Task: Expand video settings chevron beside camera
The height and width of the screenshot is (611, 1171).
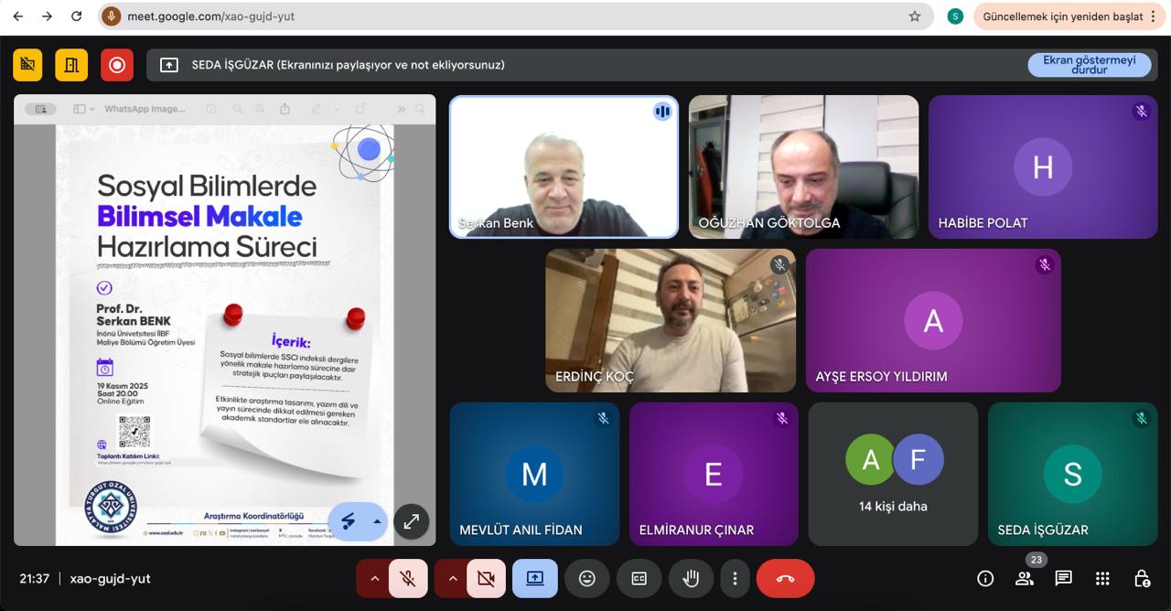Action: coord(452,578)
